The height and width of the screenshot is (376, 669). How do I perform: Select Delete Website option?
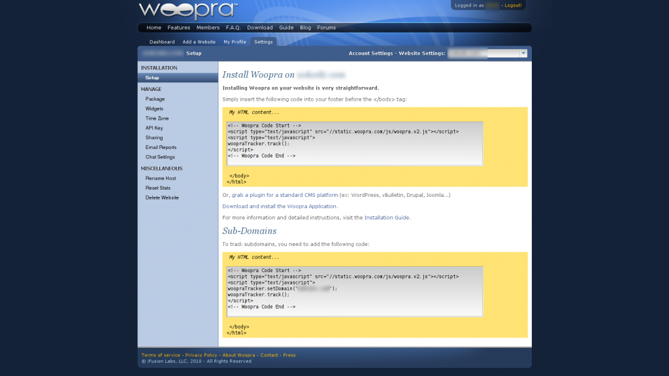point(162,198)
